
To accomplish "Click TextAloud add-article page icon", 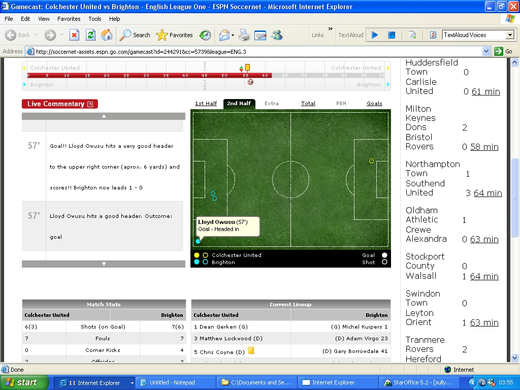I will [x=412, y=35].
